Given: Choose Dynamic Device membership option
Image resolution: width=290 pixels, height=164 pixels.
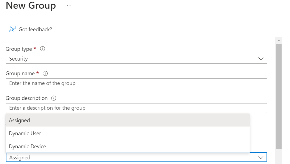Looking at the screenshot, I should coord(128,146).
